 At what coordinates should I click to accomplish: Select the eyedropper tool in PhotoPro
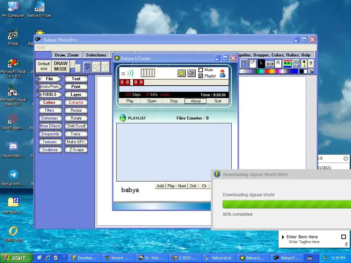[244, 63]
